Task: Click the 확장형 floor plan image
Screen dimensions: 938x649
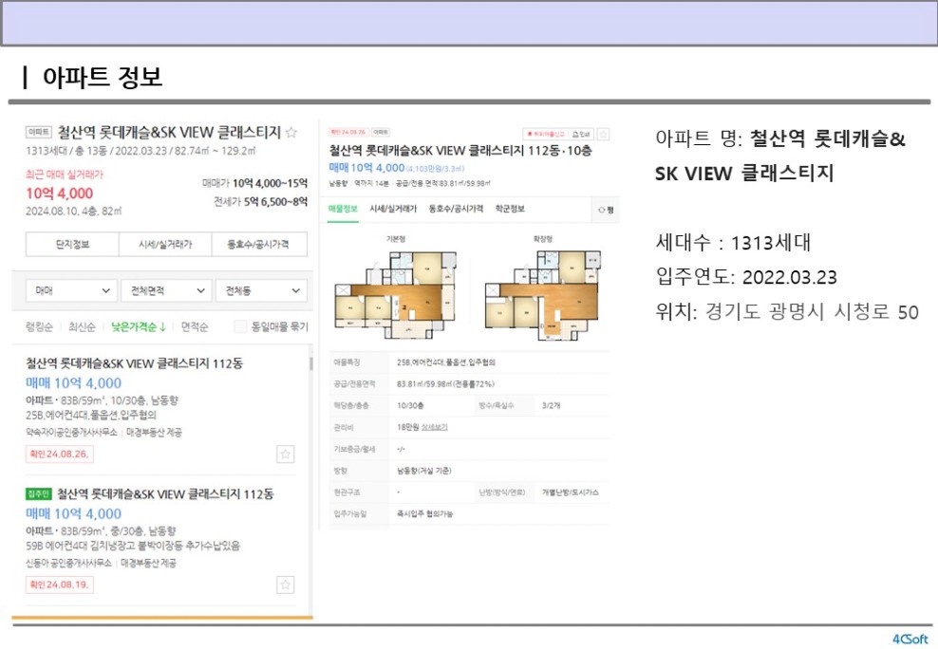Action: (x=543, y=294)
